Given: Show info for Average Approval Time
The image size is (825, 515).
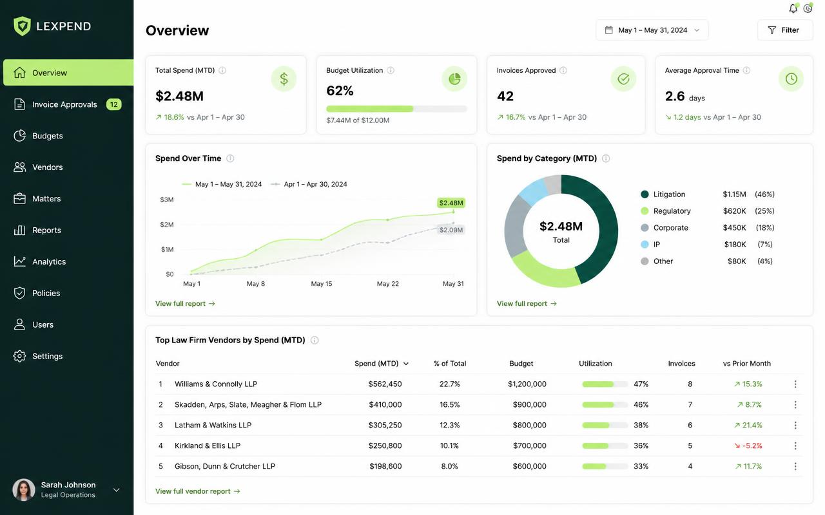Looking at the screenshot, I should click(746, 70).
